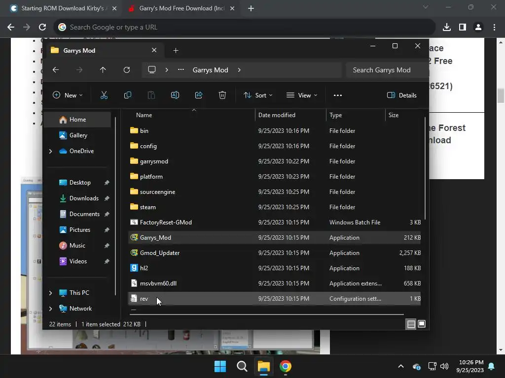Screen dimensions: 505x378
Task: Switch to large thumbnails view in status bar
Action: [422, 324]
